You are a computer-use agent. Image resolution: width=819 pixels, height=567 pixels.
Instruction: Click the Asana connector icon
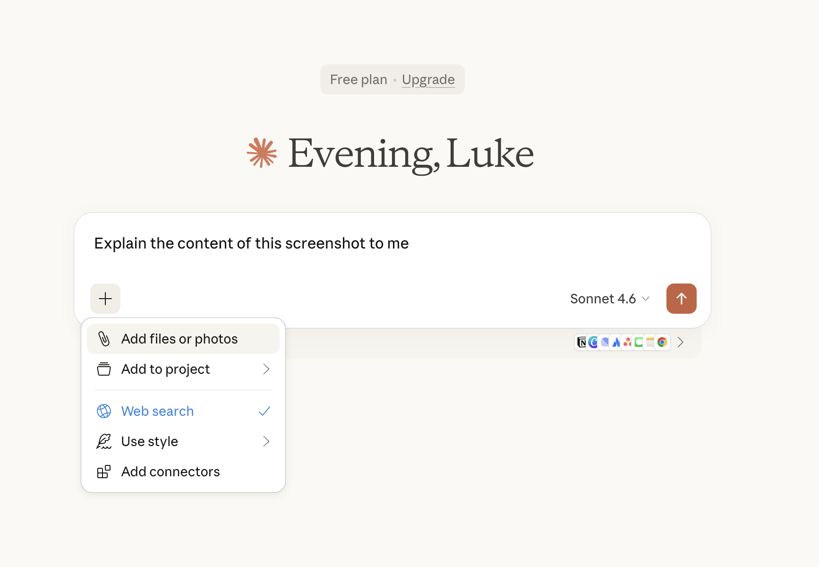pyautogui.click(x=627, y=342)
